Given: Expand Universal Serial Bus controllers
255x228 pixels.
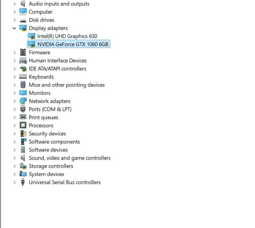Looking at the screenshot, I should tap(14, 183).
